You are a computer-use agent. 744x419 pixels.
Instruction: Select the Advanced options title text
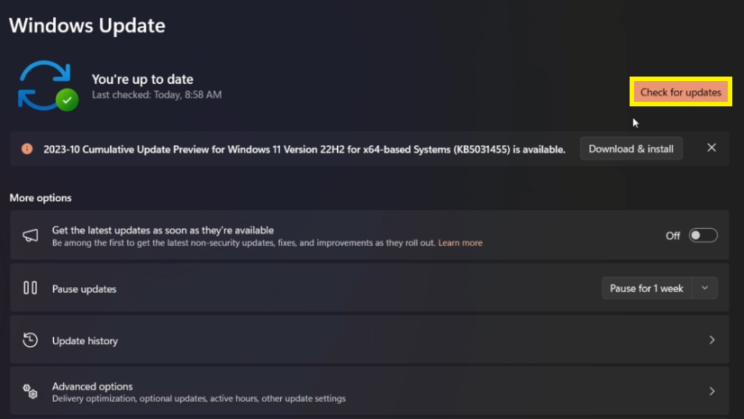coord(92,387)
